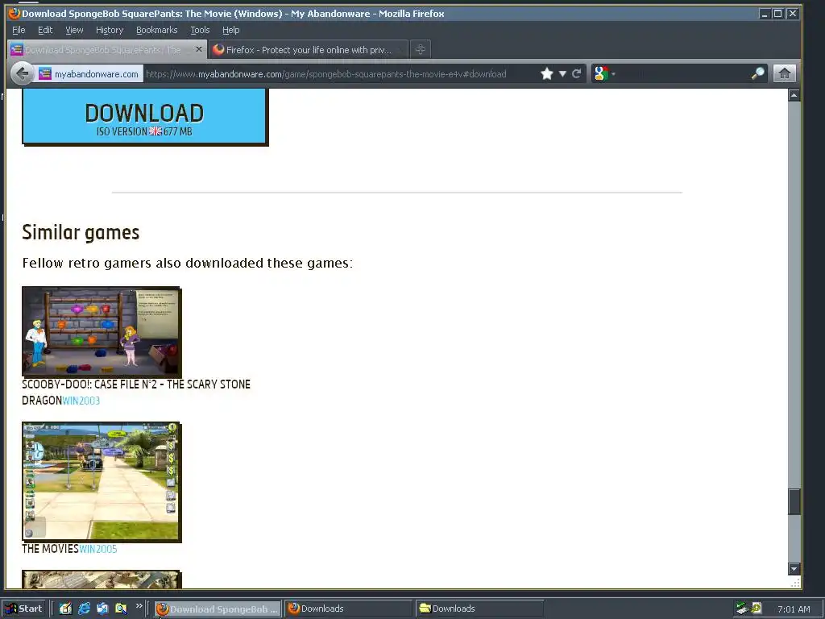
Task: Go back with the browser back arrow
Action: point(22,73)
